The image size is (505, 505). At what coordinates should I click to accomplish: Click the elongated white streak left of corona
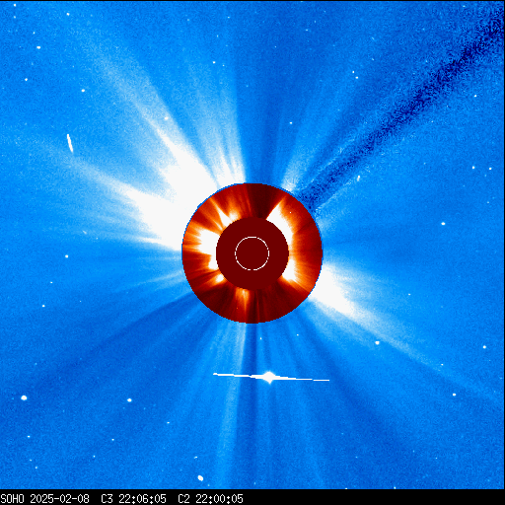tap(70, 143)
